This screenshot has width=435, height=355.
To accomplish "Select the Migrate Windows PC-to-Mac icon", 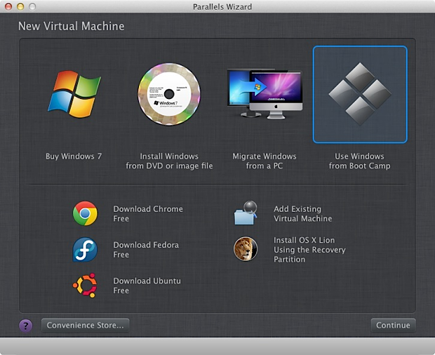I will pyautogui.click(x=265, y=94).
